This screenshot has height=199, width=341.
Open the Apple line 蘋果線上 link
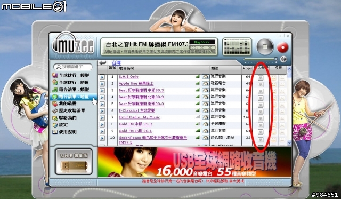(x=136, y=83)
